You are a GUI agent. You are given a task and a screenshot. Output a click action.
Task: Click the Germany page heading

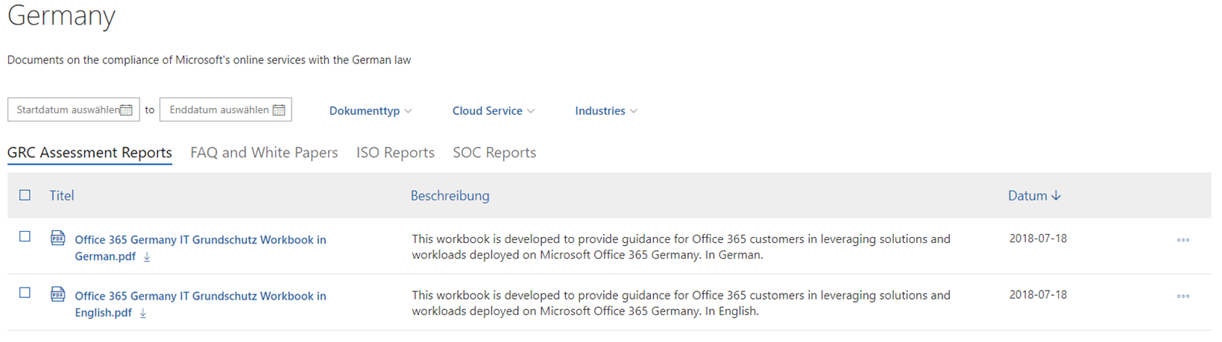tap(61, 16)
